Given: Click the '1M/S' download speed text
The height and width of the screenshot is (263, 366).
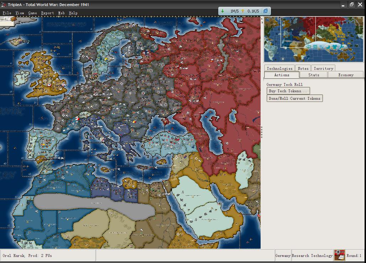Looking at the screenshot, I should [234, 11].
